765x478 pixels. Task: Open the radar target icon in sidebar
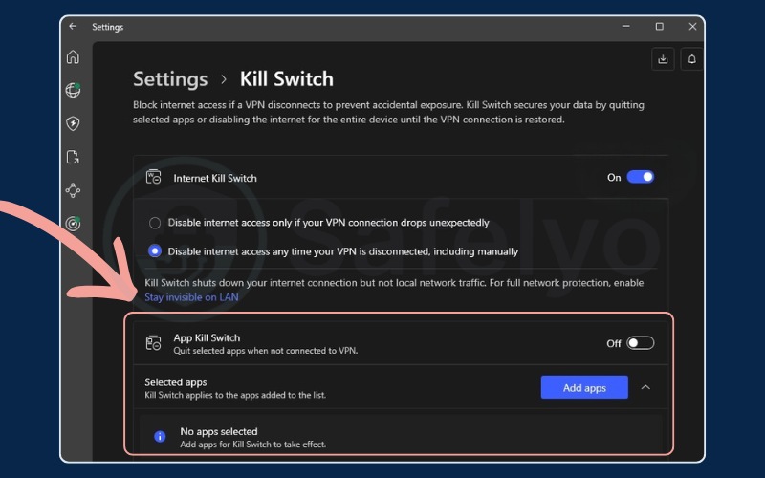pyautogui.click(x=73, y=224)
